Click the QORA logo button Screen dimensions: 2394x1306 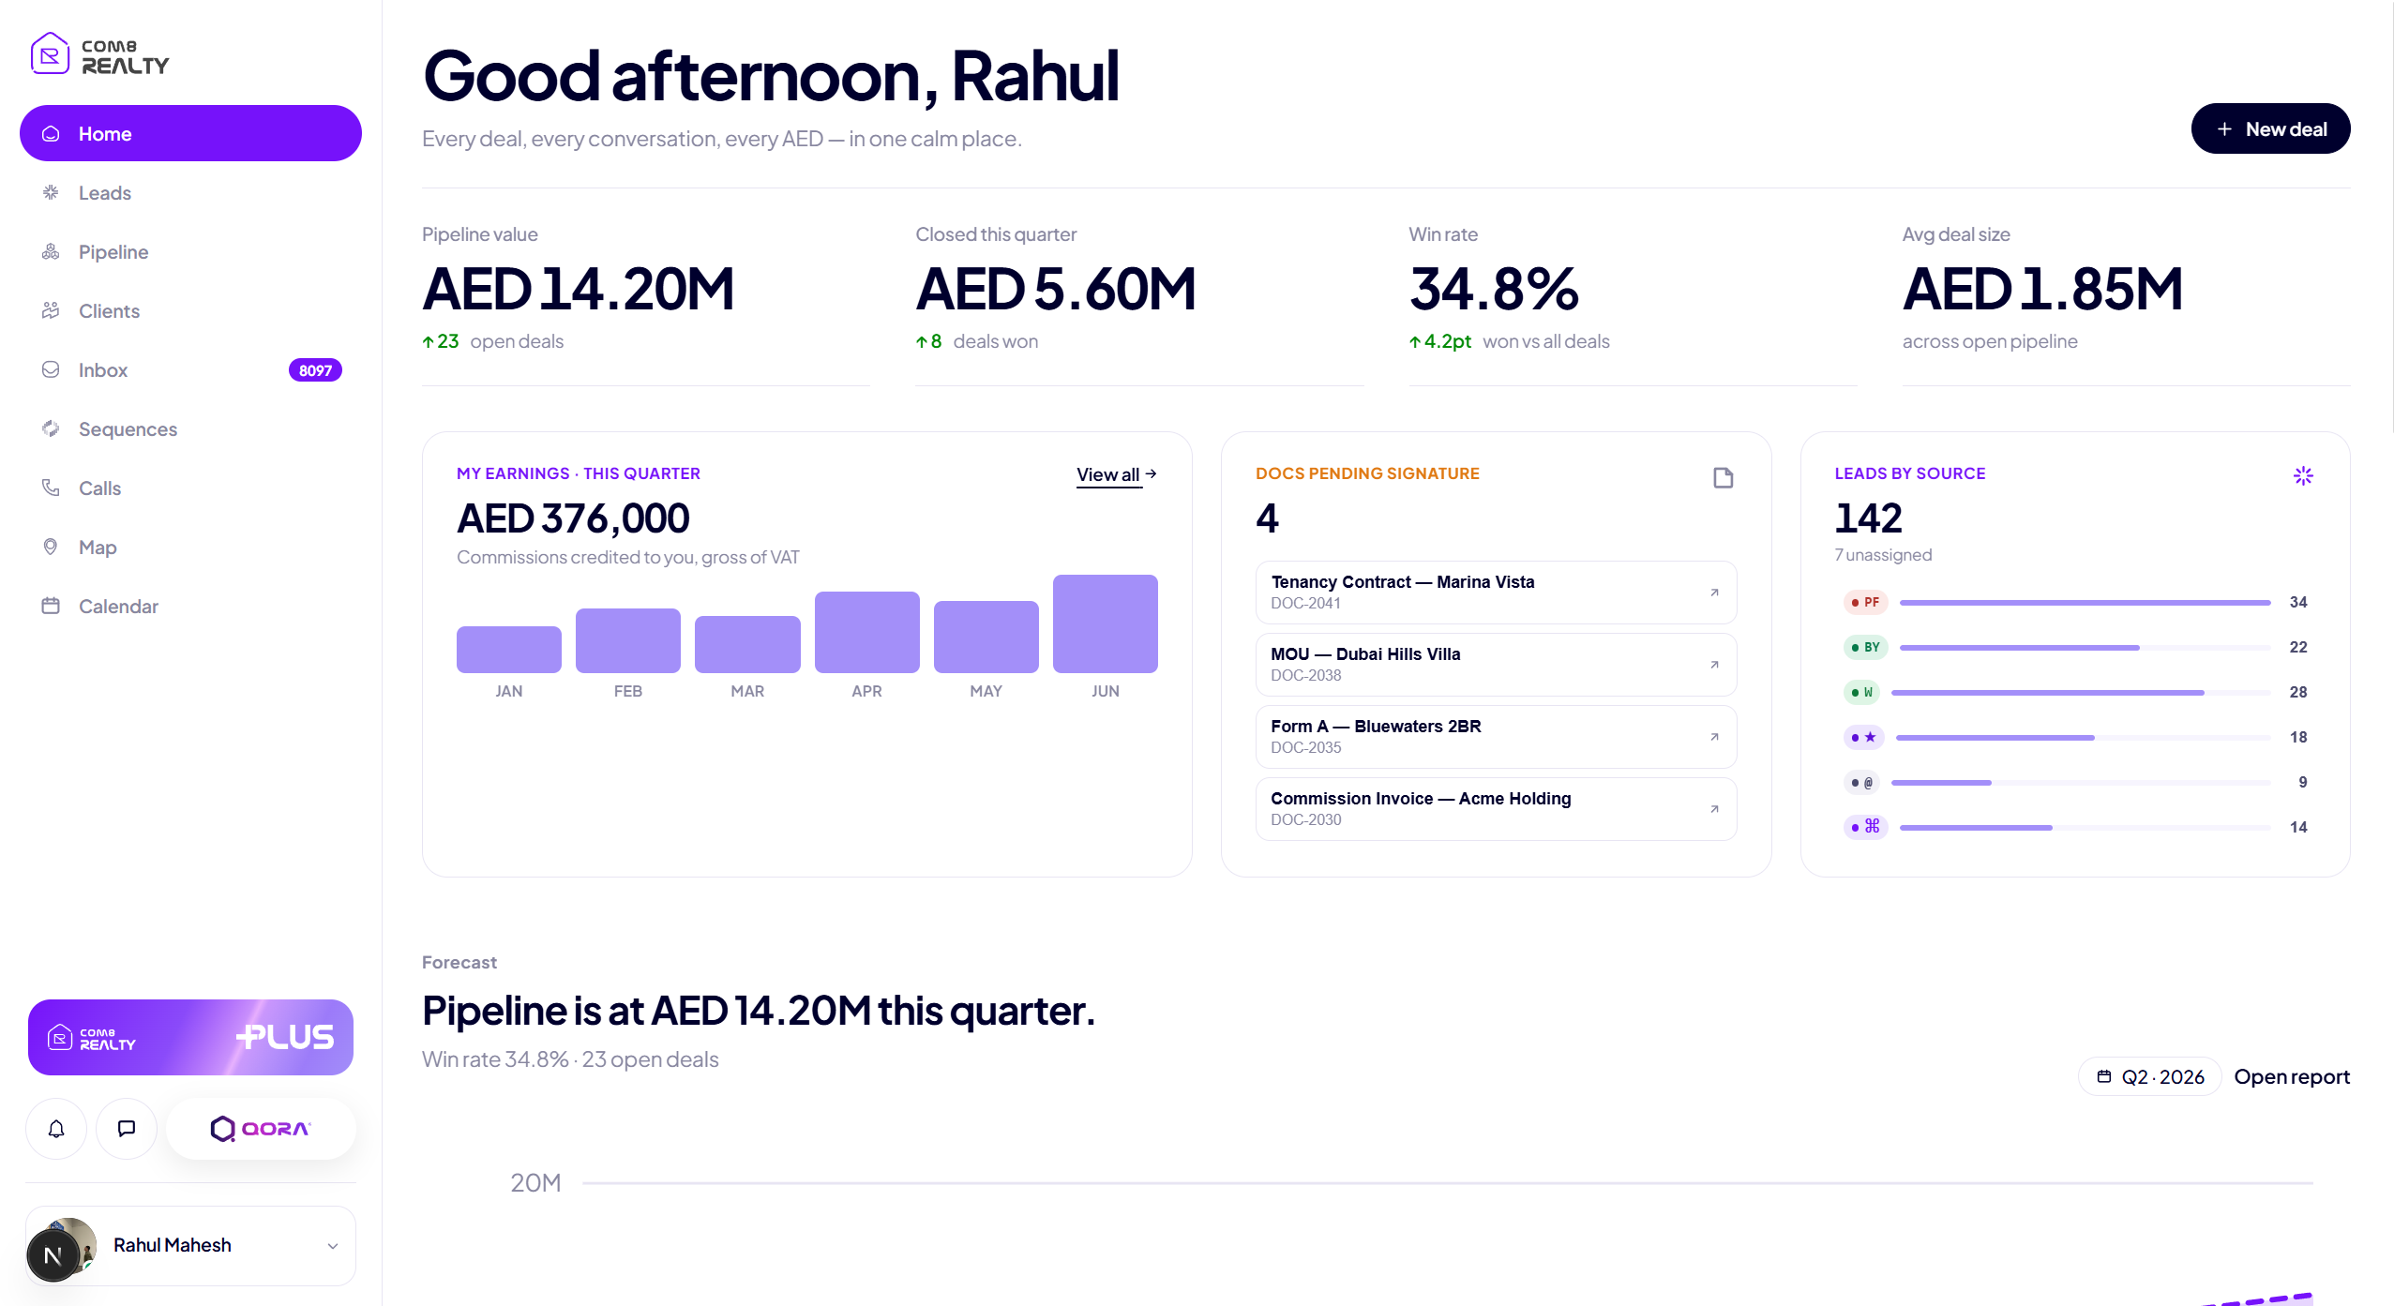[x=261, y=1129]
